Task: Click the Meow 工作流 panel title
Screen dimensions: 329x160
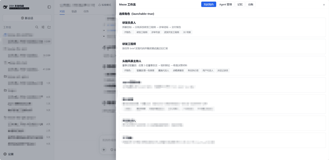Action: [x=127, y=5]
